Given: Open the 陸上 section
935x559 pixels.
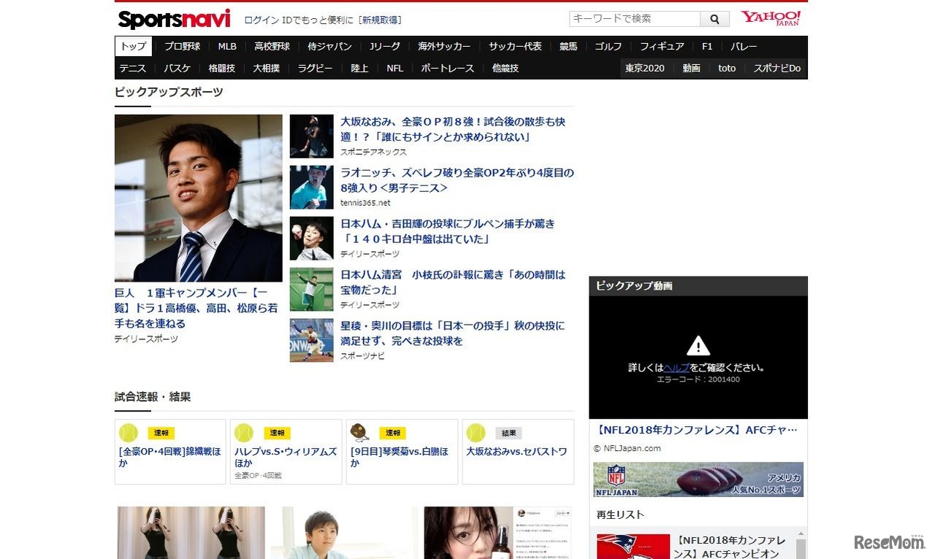Looking at the screenshot, I should (359, 68).
